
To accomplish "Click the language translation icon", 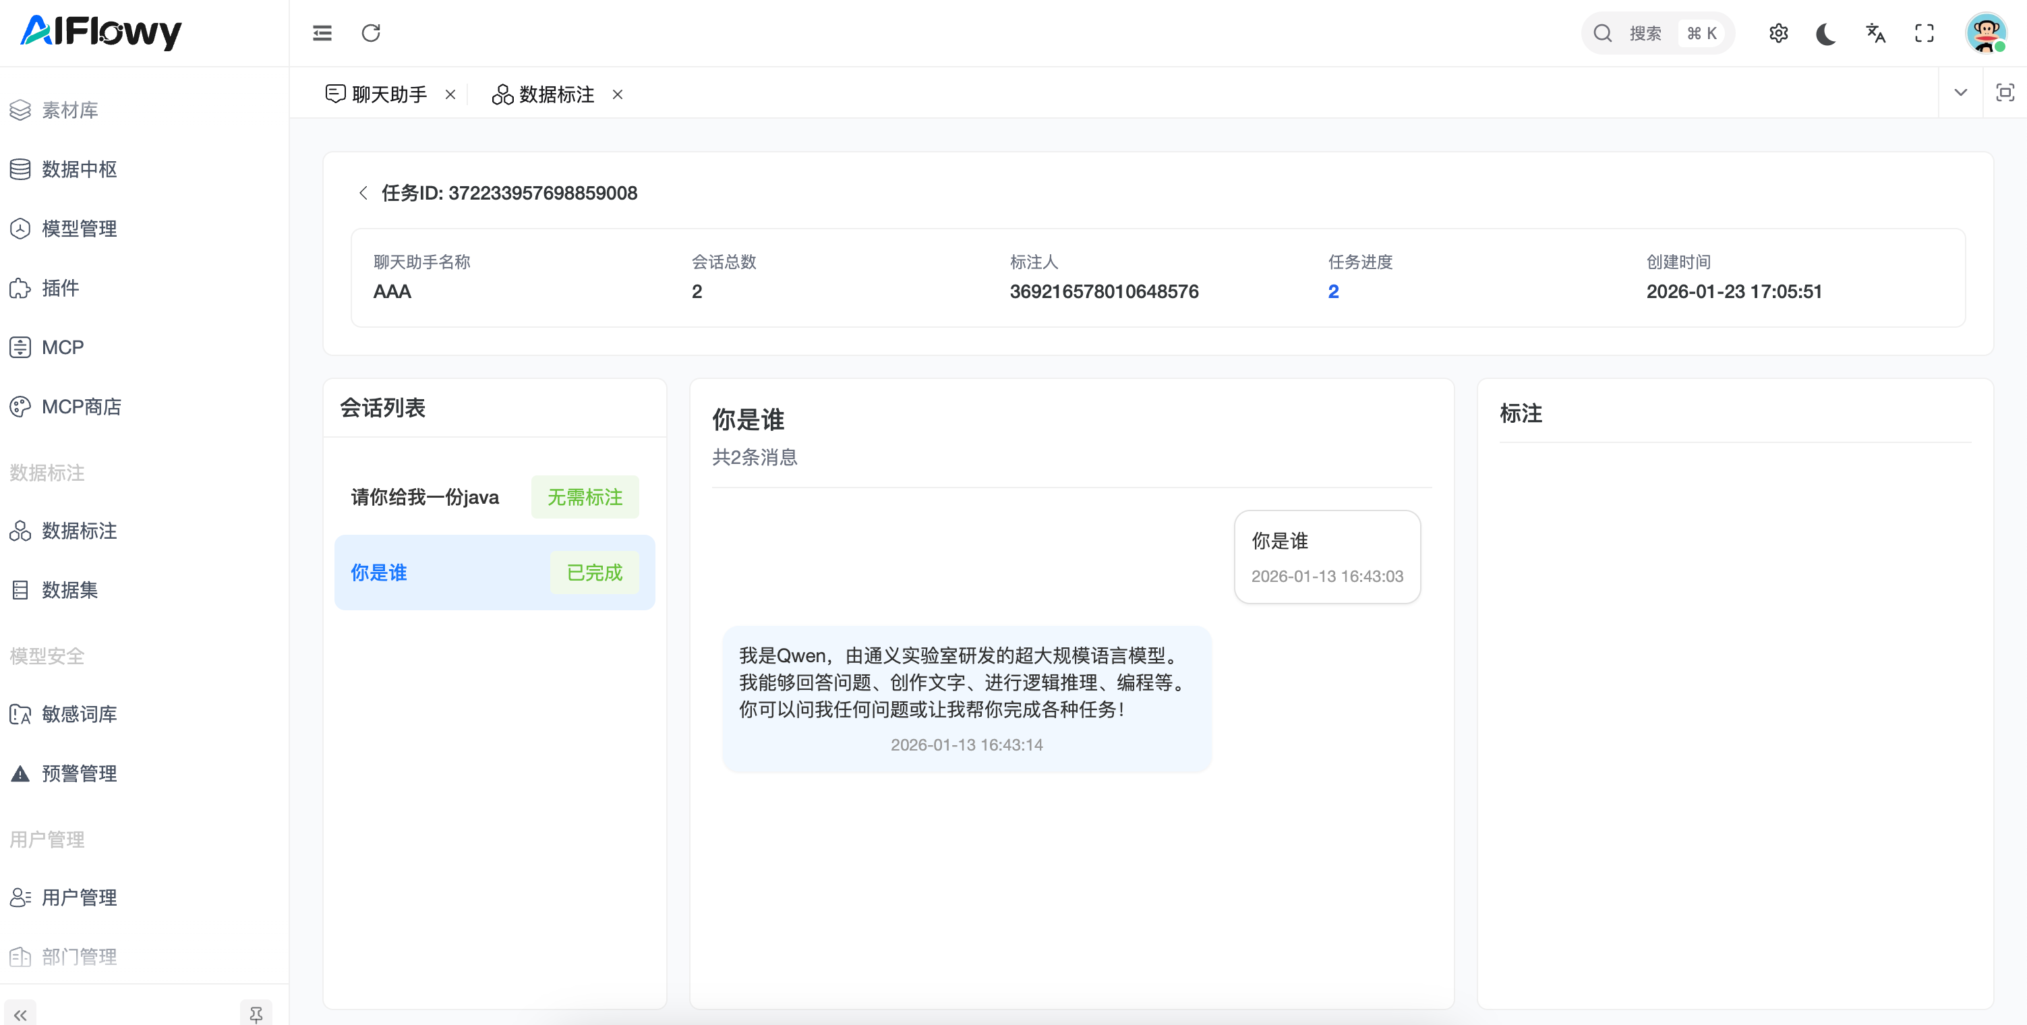I will point(1875,33).
